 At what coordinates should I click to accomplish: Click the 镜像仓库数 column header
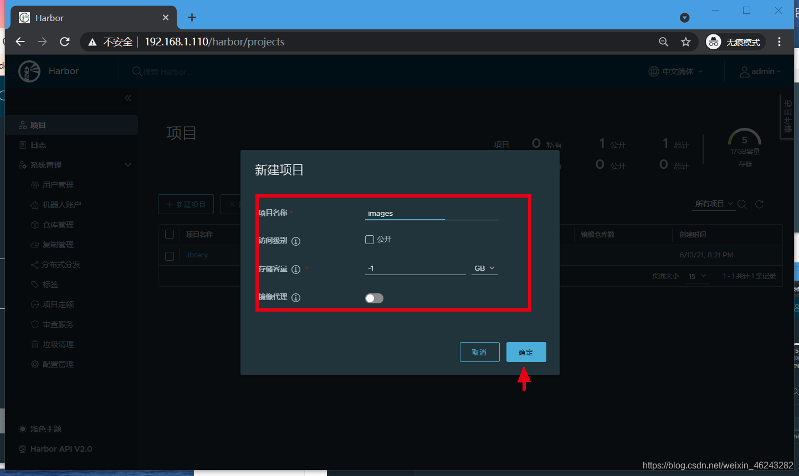coord(598,235)
